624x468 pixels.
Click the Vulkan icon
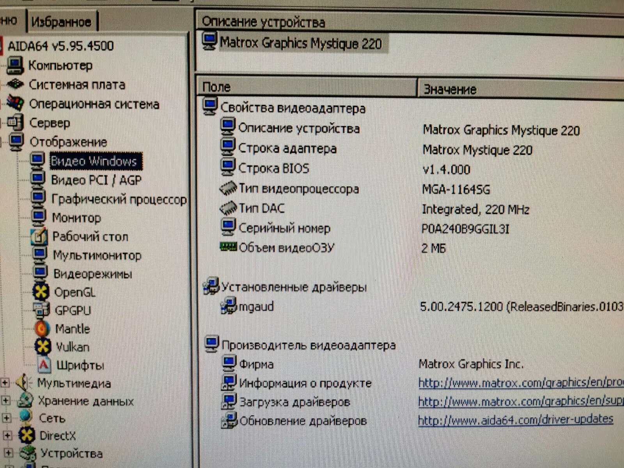43,347
